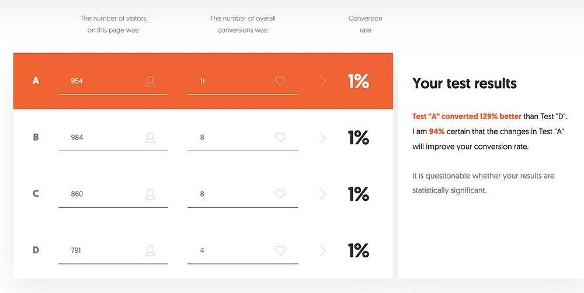Edit the conversions field showing 4
584x293 pixels.
coord(228,250)
